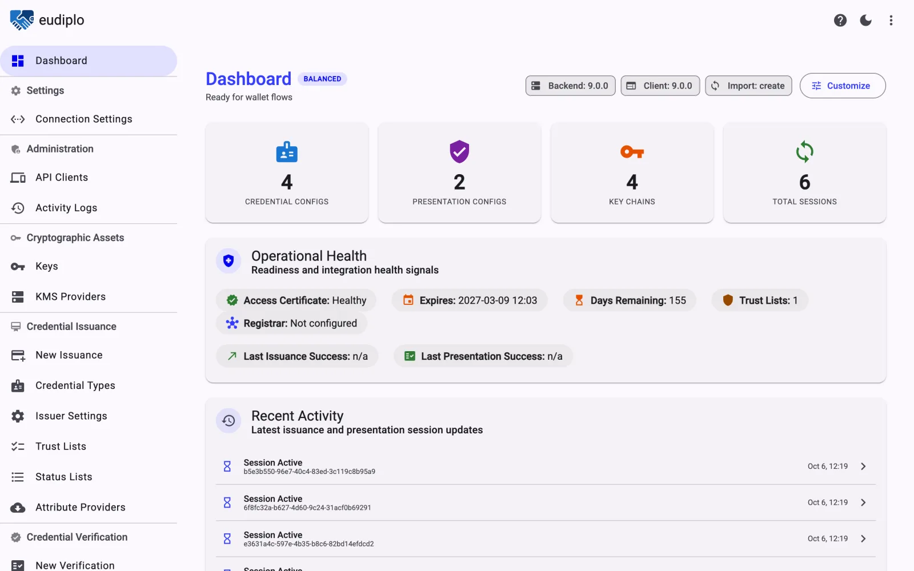Click the Customize button

pyautogui.click(x=843, y=86)
